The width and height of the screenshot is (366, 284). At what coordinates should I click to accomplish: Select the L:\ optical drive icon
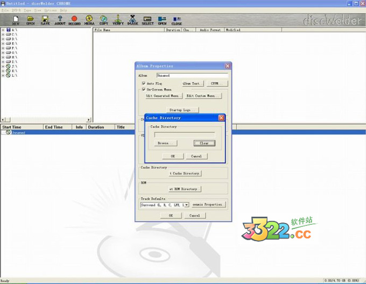coord(9,75)
